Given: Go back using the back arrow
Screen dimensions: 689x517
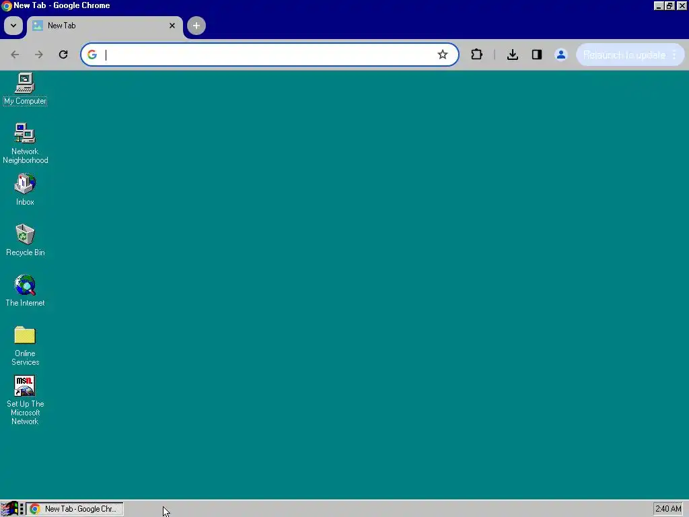Looking at the screenshot, I should pos(15,55).
